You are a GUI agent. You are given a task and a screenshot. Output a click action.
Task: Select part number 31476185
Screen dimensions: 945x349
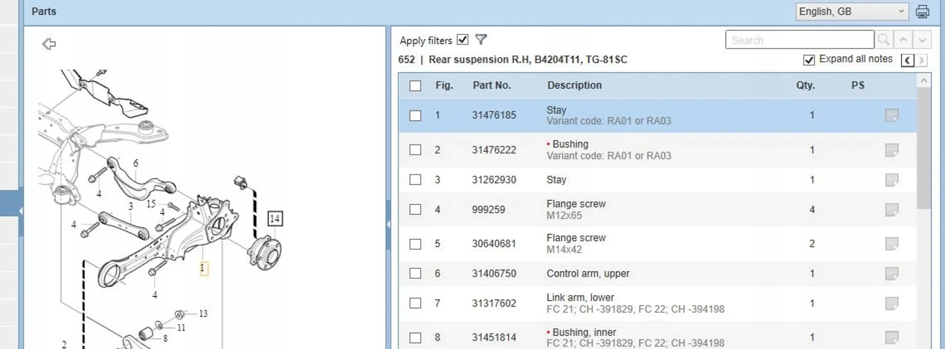494,115
